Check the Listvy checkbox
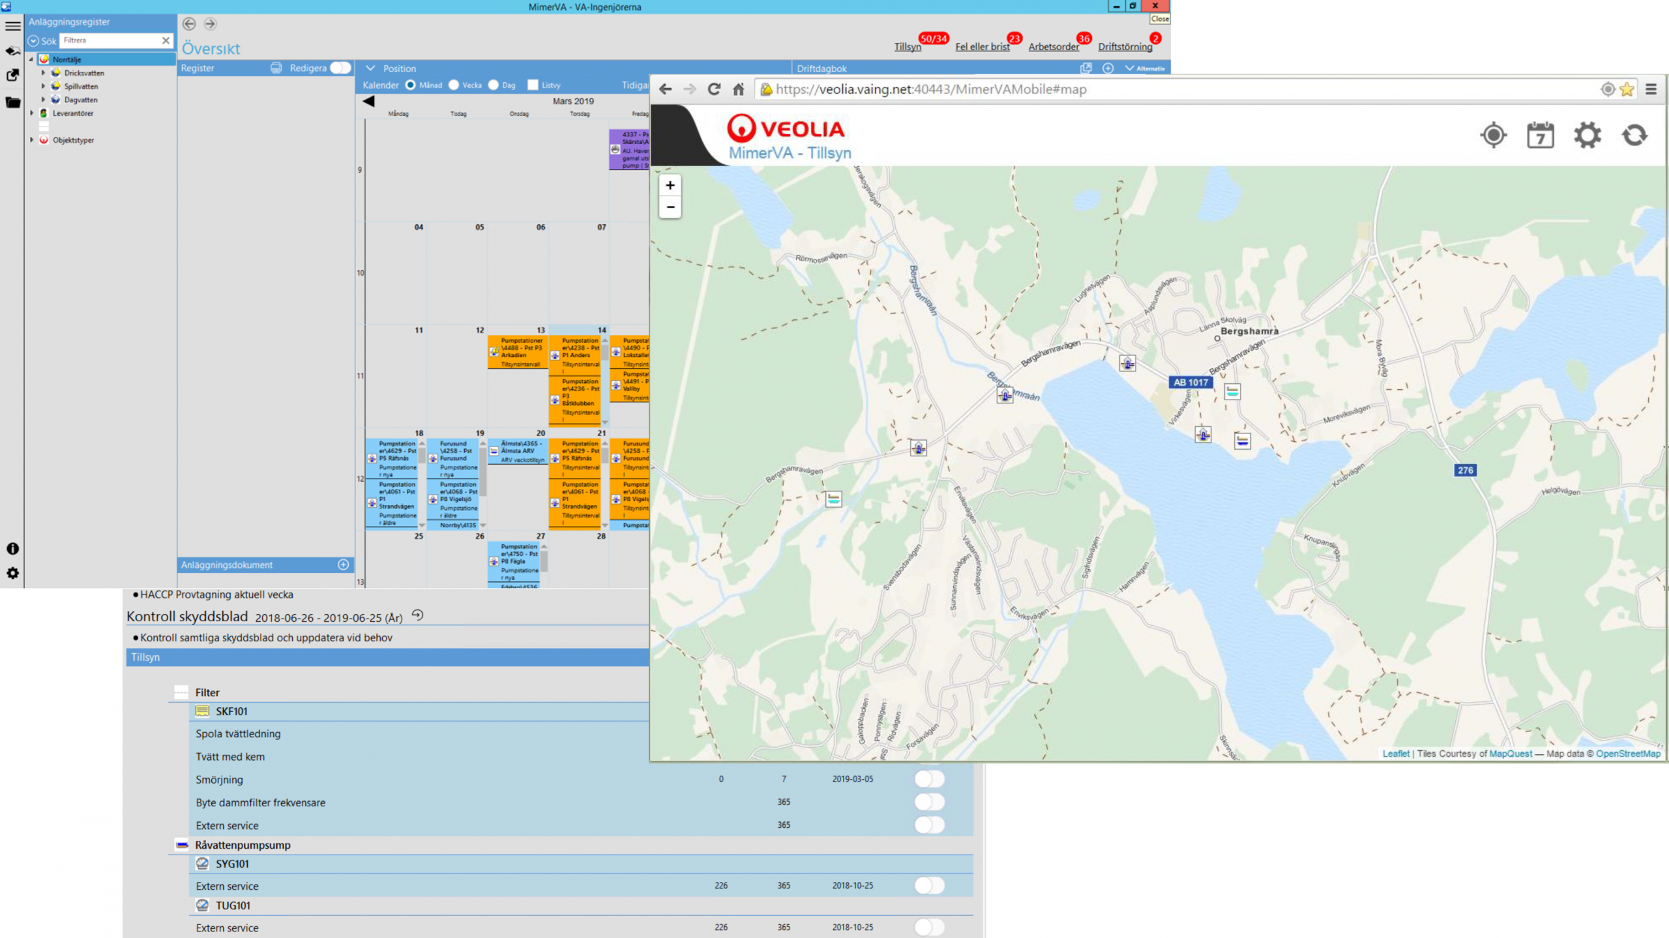Image resolution: width=1669 pixels, height=938 pixels. [533, 85]
